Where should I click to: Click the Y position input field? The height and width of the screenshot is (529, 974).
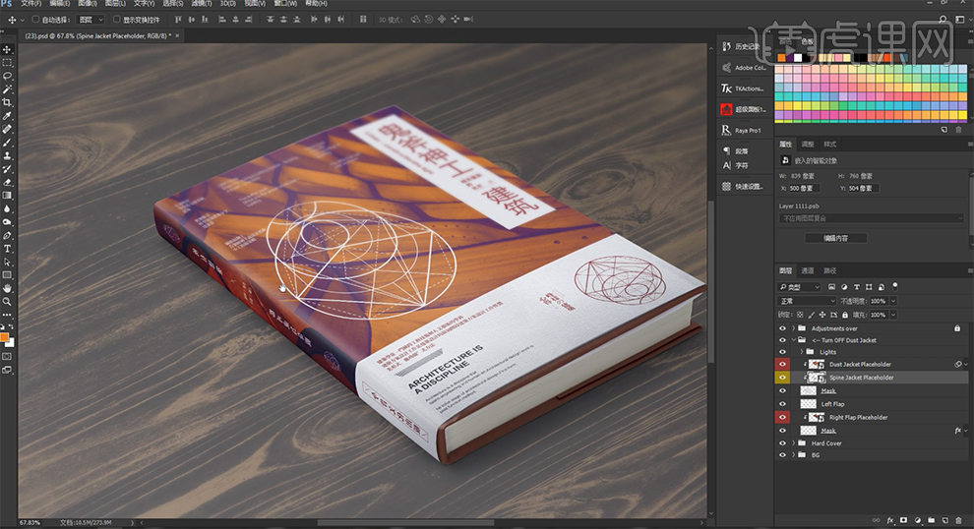(x=863, y=188)
